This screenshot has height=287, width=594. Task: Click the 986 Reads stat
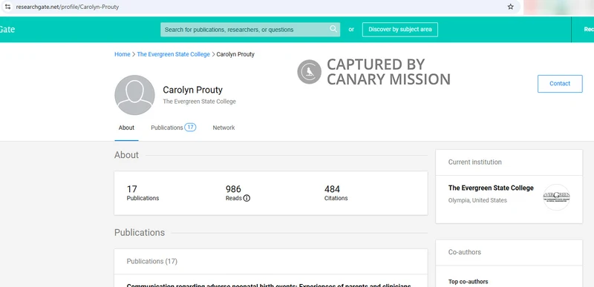click(x=238, y=193)
